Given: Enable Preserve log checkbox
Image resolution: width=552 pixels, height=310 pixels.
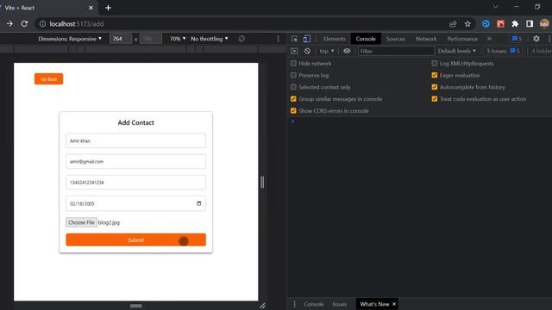Looking at the screenshot, I should point(293,75).
